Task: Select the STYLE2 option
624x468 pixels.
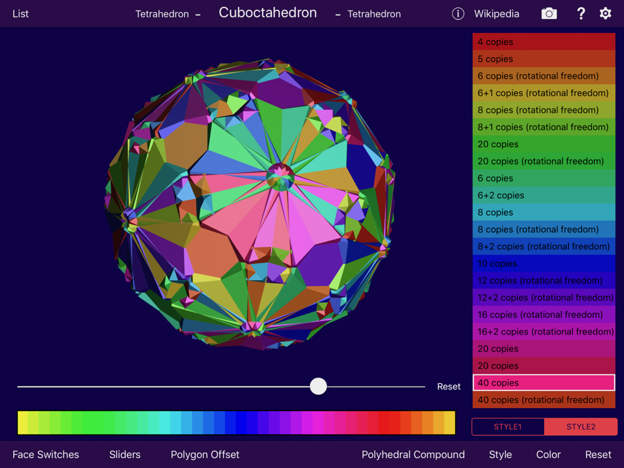Action: click(x=580, y=427)
